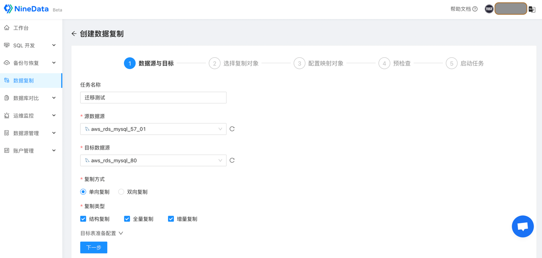Click the 数据复制 sidebar icon
542x258 pixels.
point(7,80)
